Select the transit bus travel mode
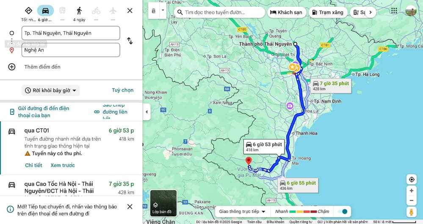Screen dimensions: 423x224 62,11
